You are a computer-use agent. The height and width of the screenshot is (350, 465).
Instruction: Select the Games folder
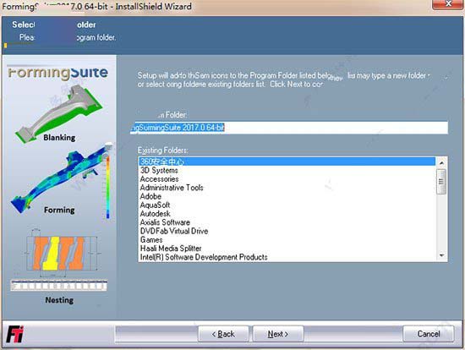tap(287, 239)
